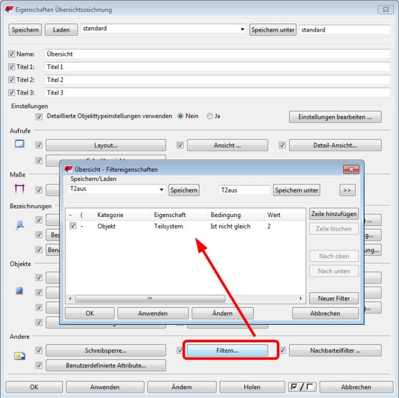Open the standard settings dropdown

click(242, 30)
